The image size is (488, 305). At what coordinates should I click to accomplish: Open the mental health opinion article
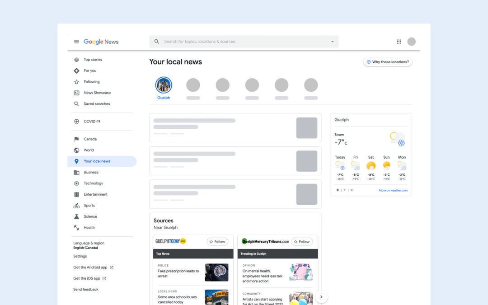click(x=263, y=276)
